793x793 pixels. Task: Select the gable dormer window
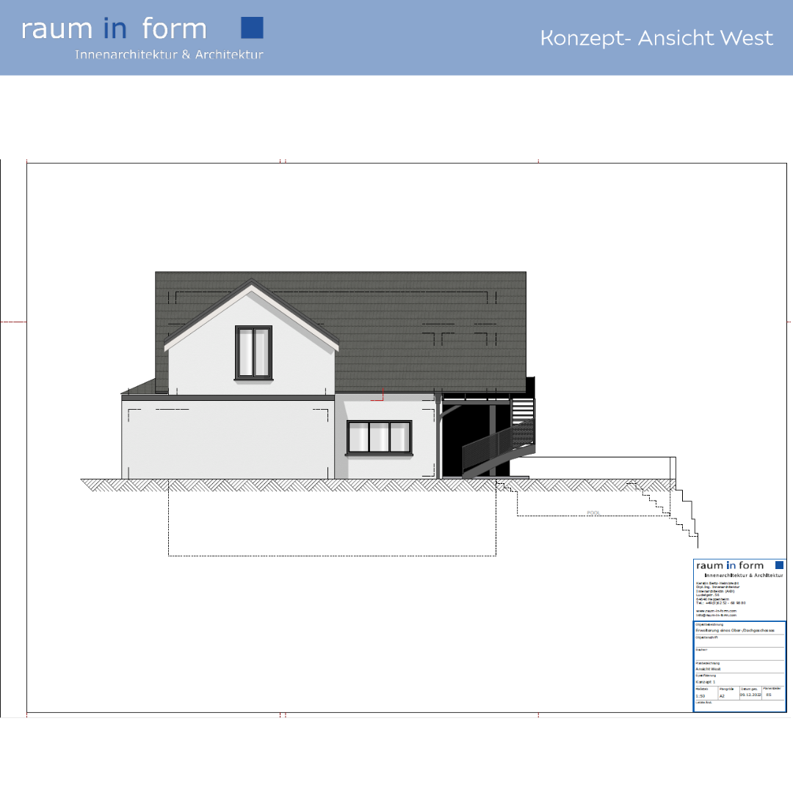pyautogui.click(x=253, y=352)
